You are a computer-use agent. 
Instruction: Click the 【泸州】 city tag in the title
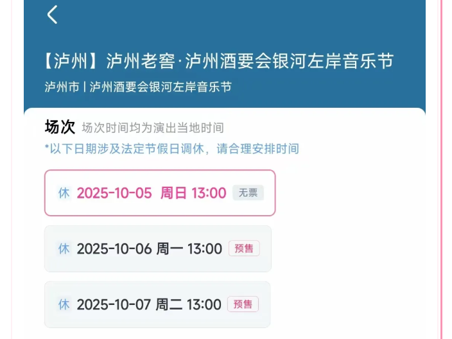click(73, 62)
